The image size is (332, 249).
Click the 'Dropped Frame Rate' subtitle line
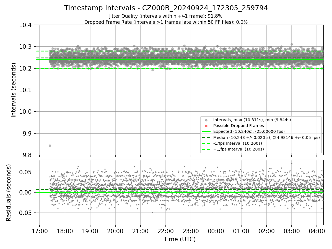pyautogui.click(x=166, y=22)
